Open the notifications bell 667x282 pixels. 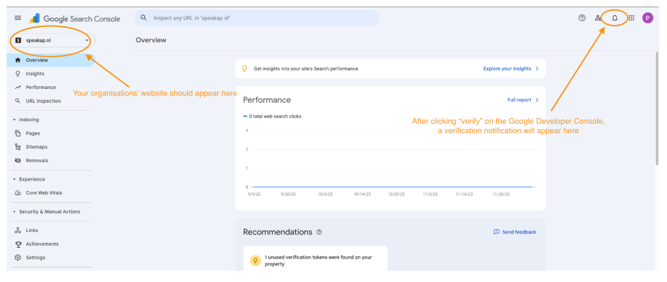click(615, 18)
